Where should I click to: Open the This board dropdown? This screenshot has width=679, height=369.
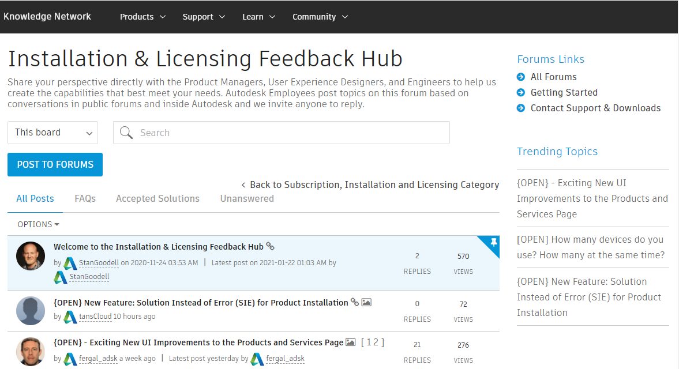pos(52,133)
